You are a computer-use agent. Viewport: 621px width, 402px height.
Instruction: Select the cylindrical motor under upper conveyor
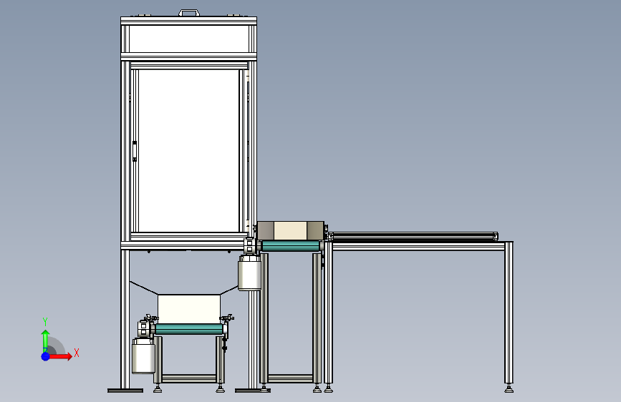(249, 273)
